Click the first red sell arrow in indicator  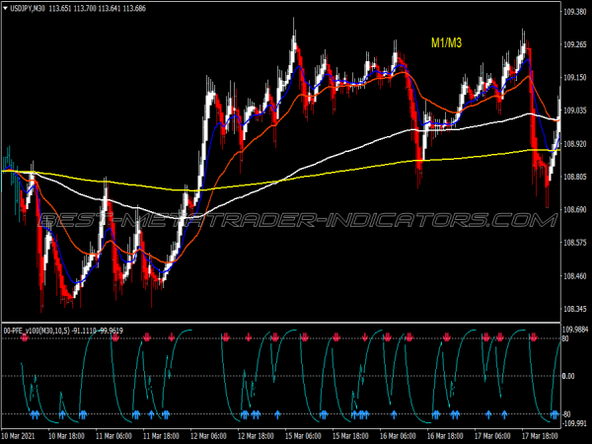tap(25, 337)
